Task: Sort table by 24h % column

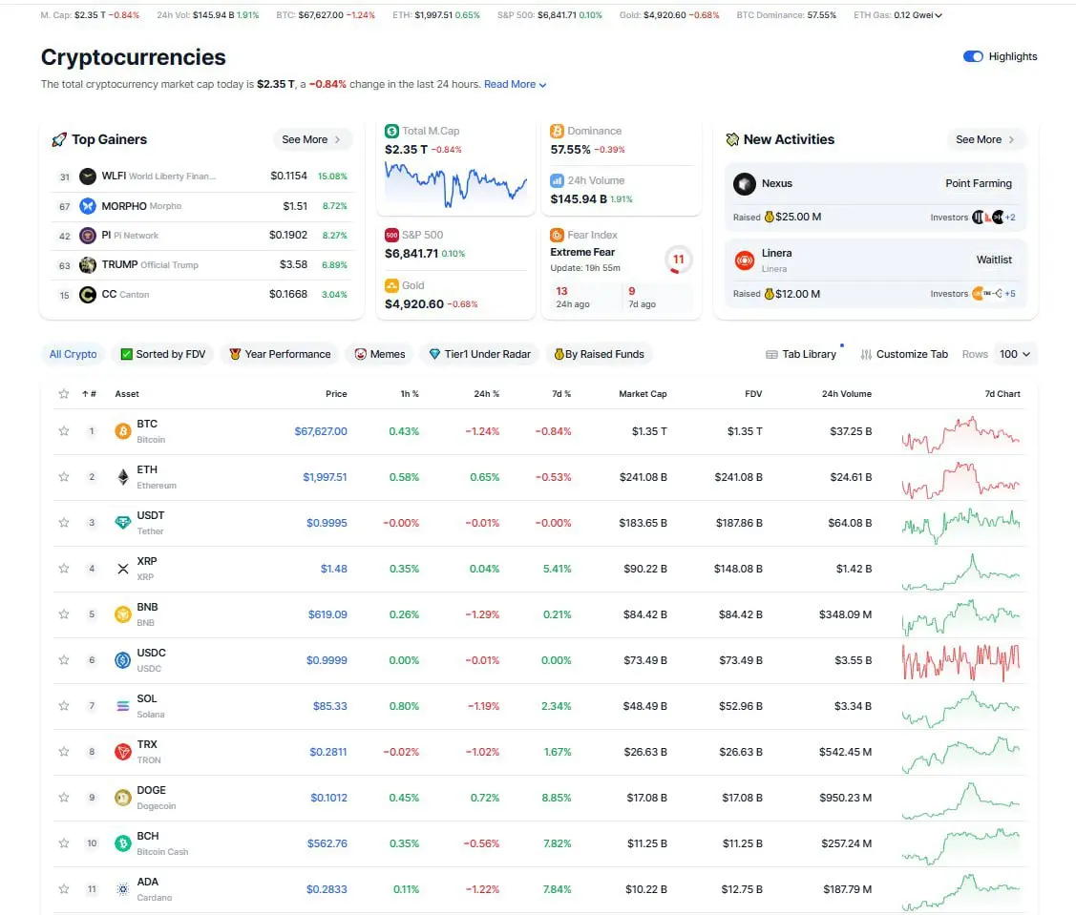Action: pyautogui.click(x=487, y=394)
